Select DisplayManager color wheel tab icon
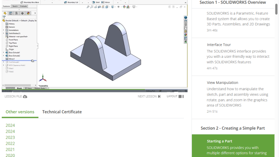Screen dimensions: 279x157 point(28,13)
